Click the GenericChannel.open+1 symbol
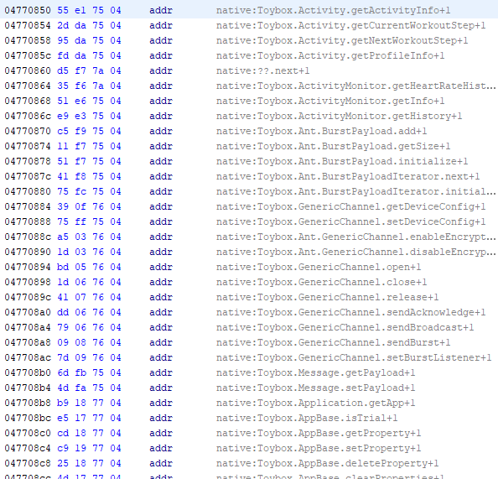This screenshot has height=479, width=498. click(x=319, y=267)
